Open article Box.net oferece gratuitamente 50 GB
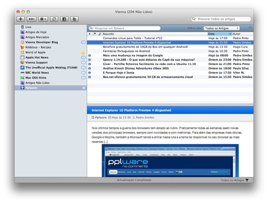Image resolution: width=268 pixels, height=203 pixels. coord(170,77)
